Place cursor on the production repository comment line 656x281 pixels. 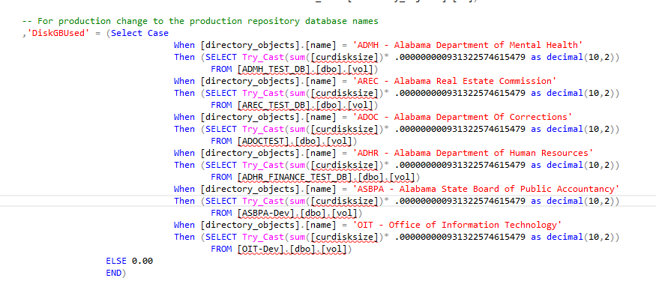pyautogui.click(x=200, y=21)
